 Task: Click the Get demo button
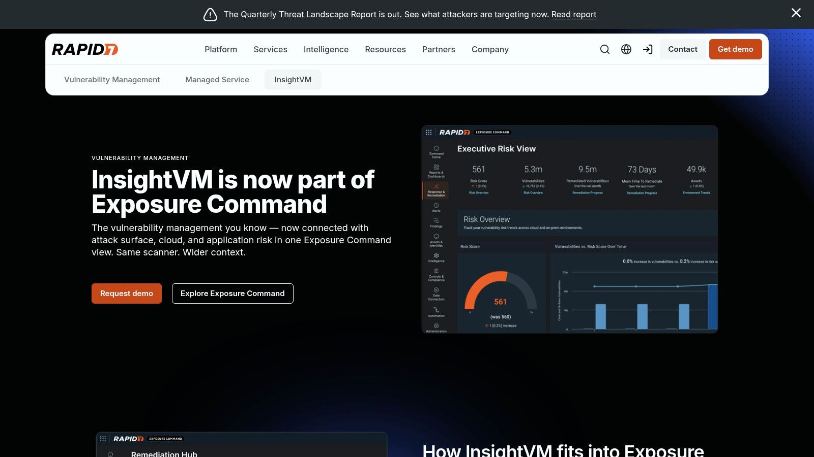coord(736,49)
